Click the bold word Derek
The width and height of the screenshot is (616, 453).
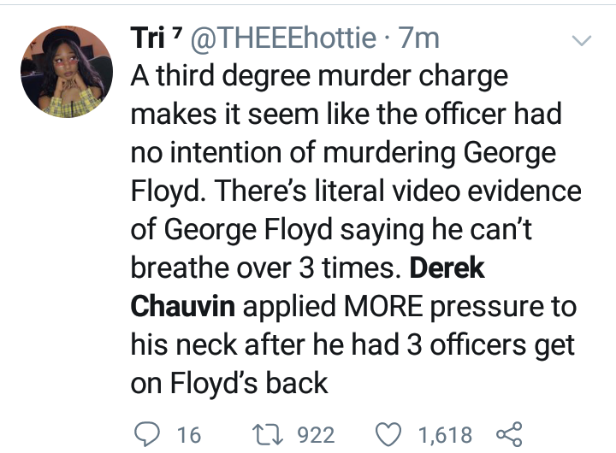tap(447, 267)
